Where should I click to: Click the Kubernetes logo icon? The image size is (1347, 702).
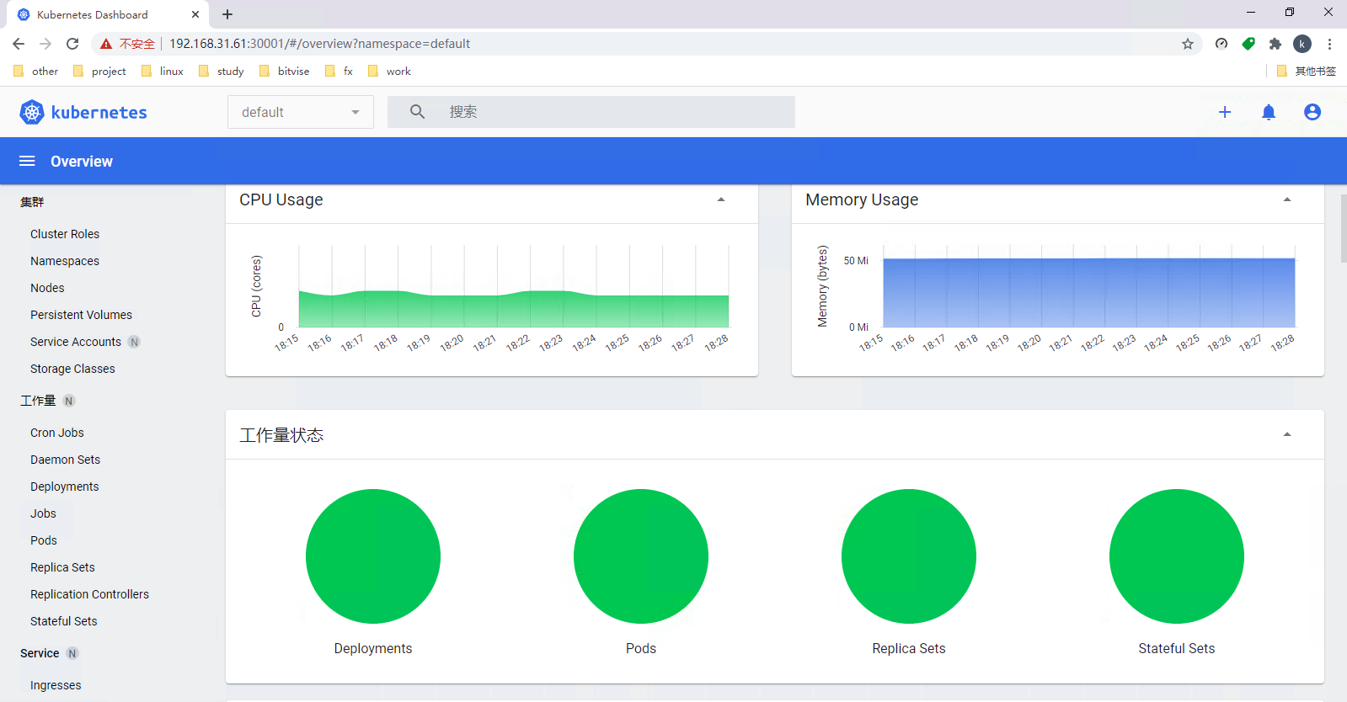coord(32,112)
